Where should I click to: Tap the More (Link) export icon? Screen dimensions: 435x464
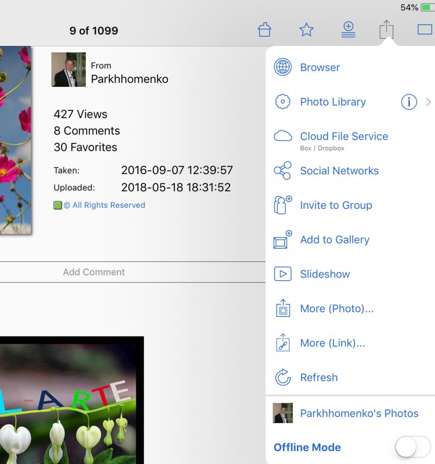[283, 343]
